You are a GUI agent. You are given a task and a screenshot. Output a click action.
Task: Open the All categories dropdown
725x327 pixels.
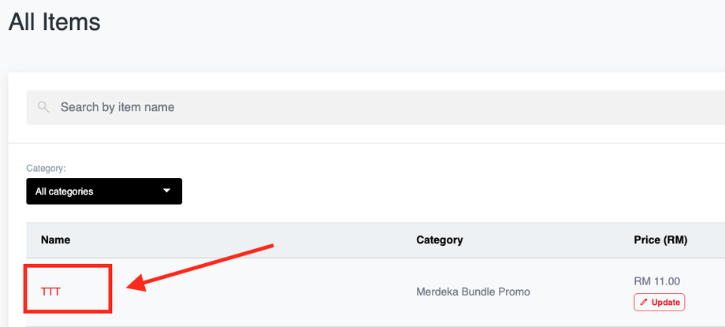coord(104,191)
